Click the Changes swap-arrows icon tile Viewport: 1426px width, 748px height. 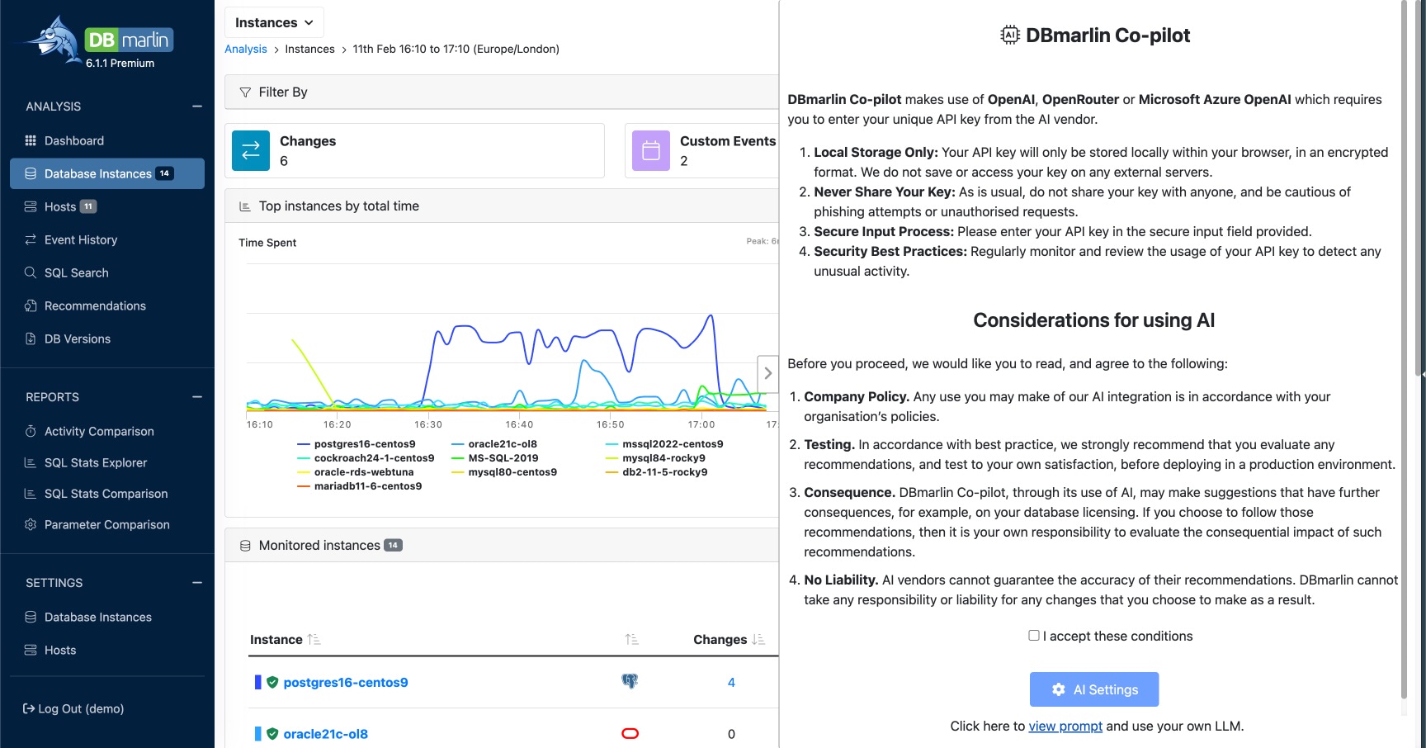coord(251,150)
